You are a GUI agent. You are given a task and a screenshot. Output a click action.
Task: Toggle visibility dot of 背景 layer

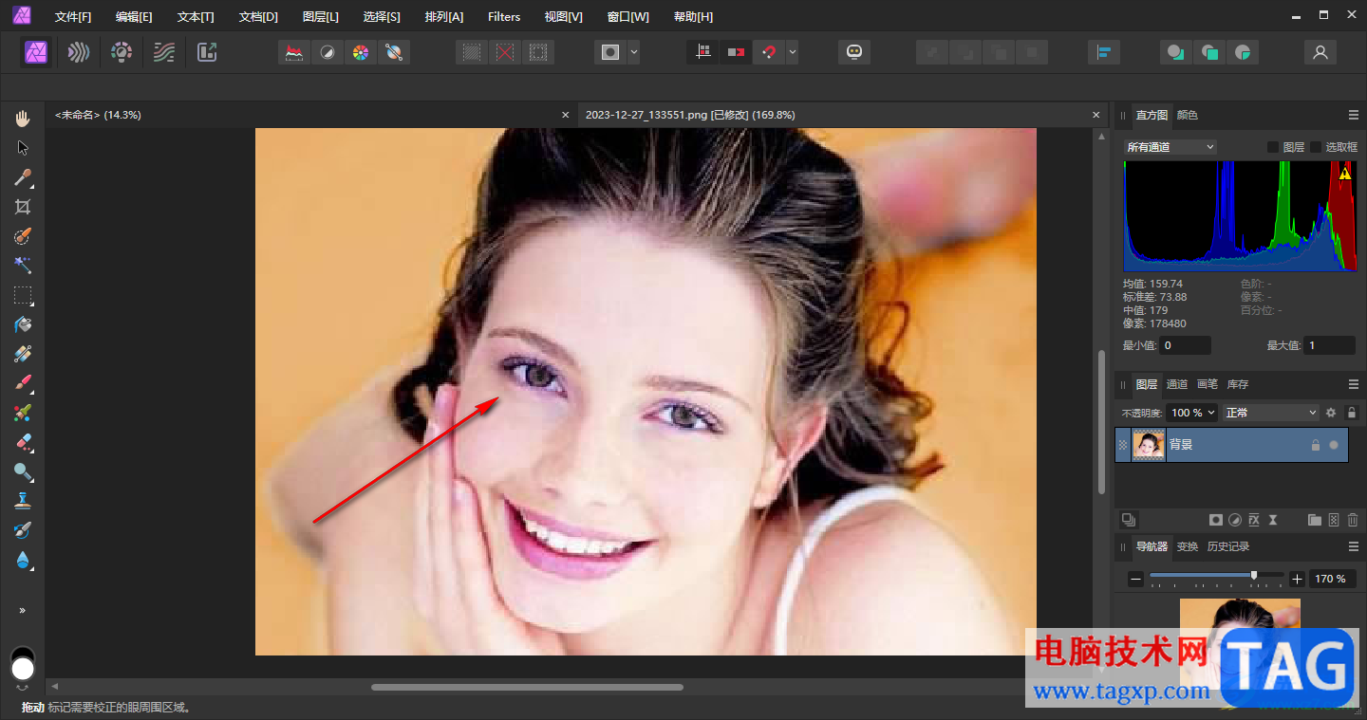coord(1334,445)
